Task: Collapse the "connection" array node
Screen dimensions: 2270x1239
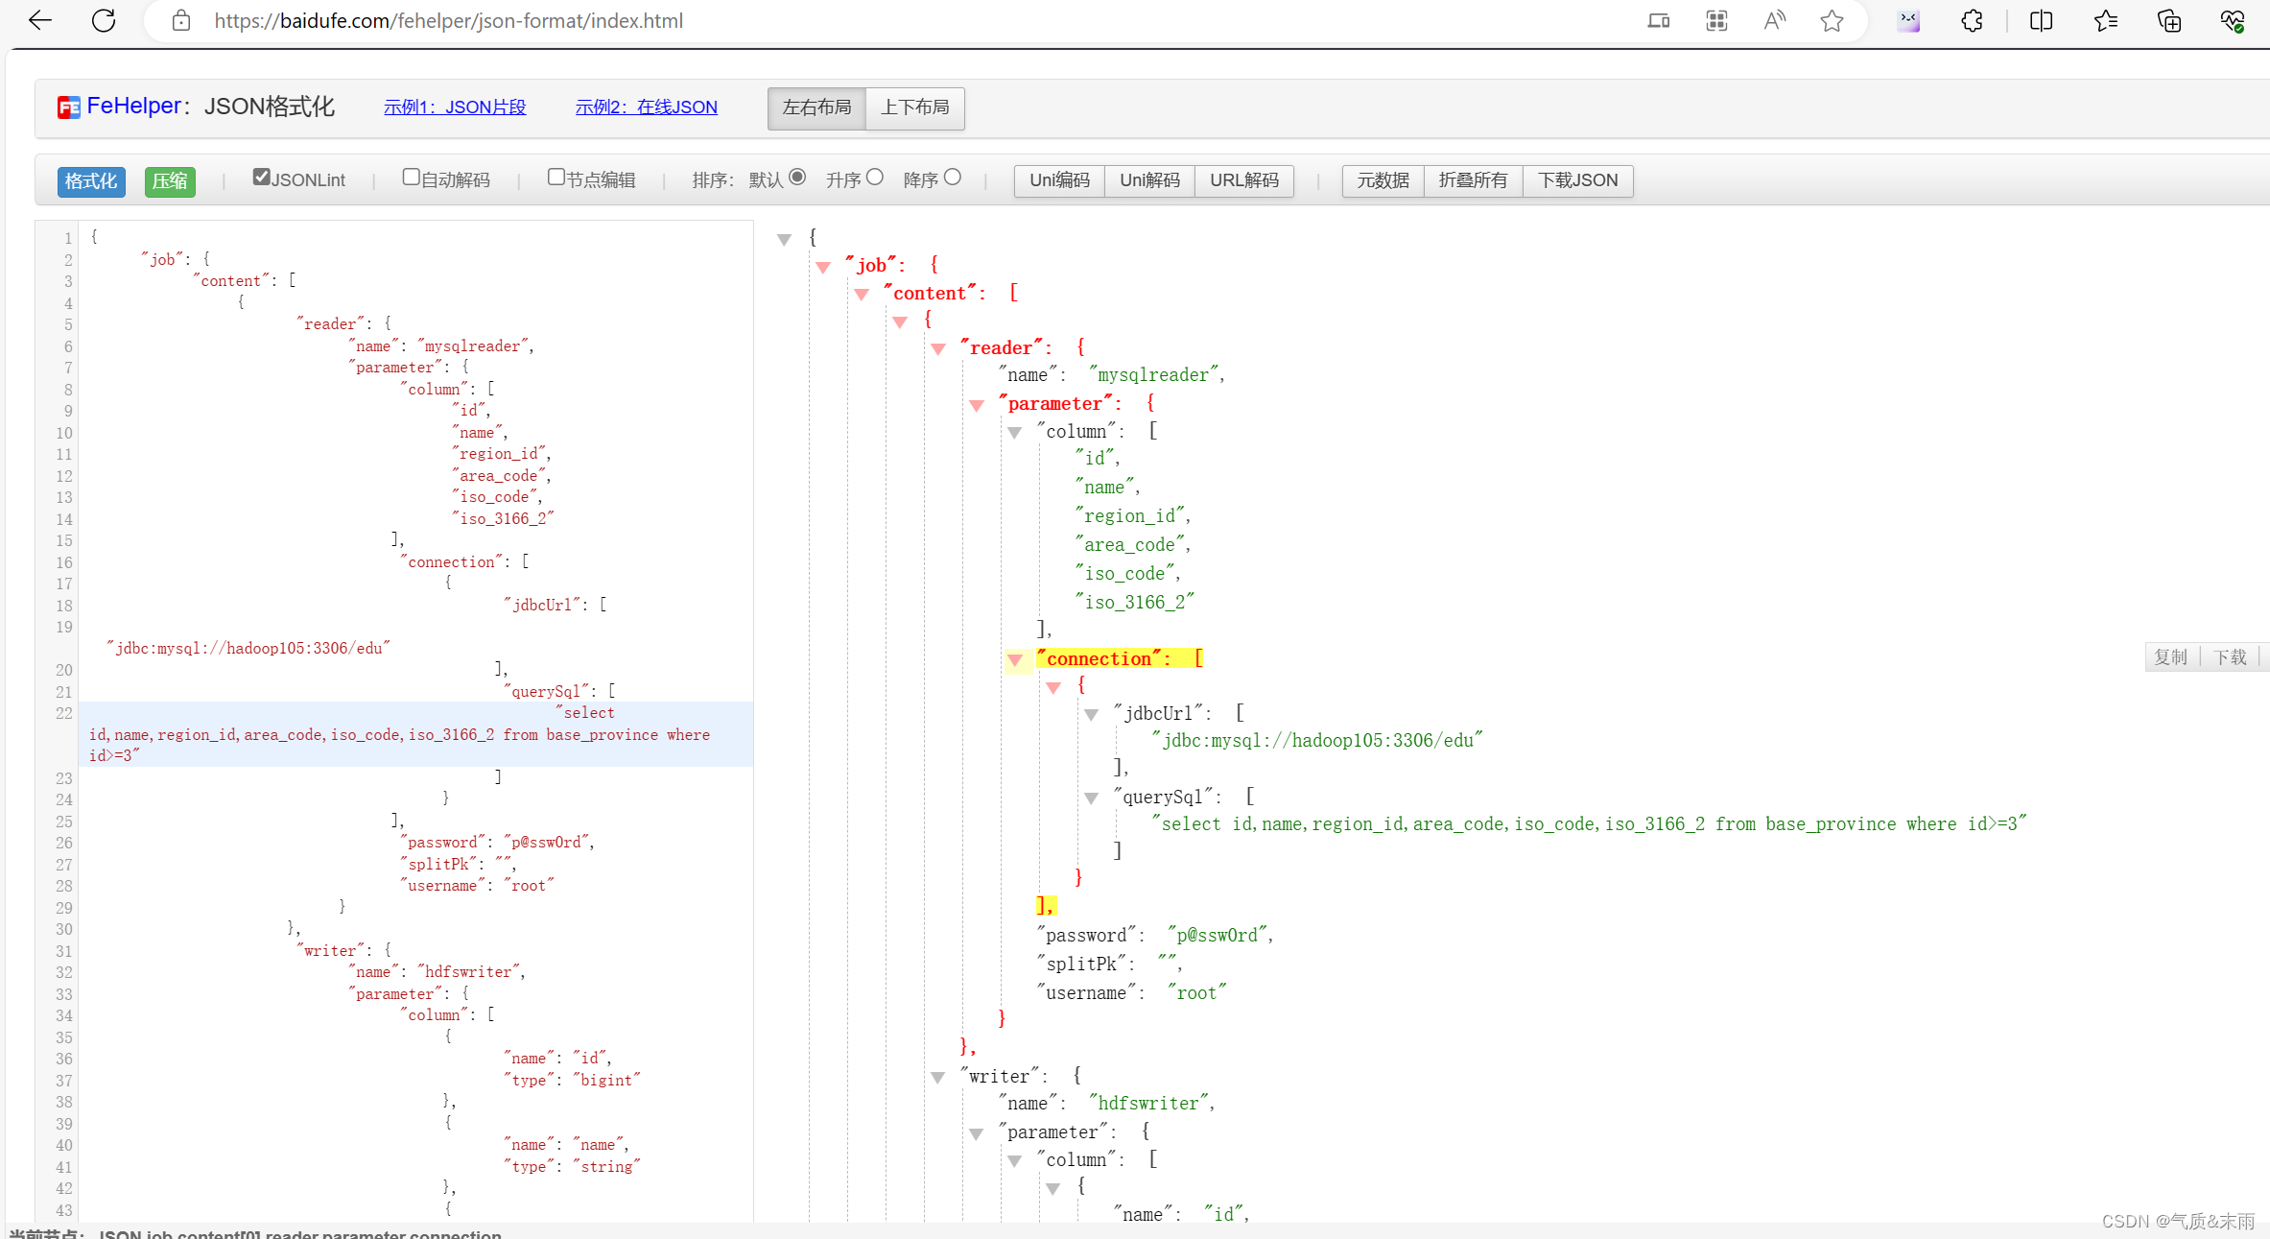Action: [x=1015, y=660]
